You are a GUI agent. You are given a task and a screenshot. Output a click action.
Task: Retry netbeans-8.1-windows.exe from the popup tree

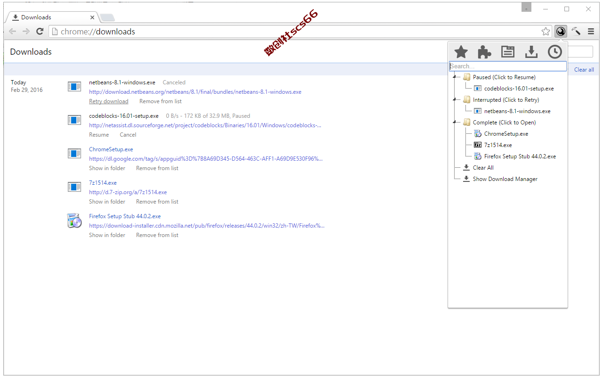coord(517,111)
